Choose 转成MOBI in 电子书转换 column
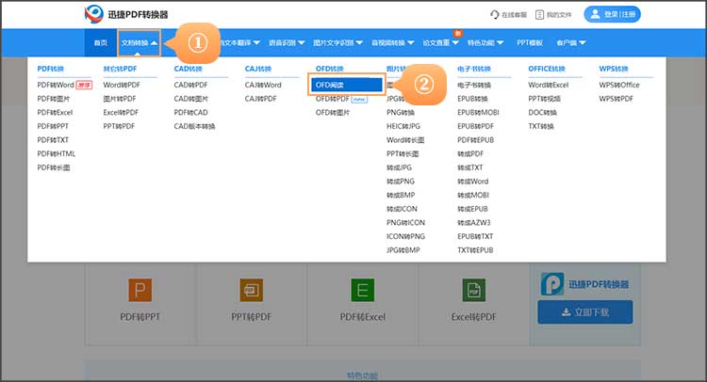This screenshot has width=707, height=382. click(473, 196)
